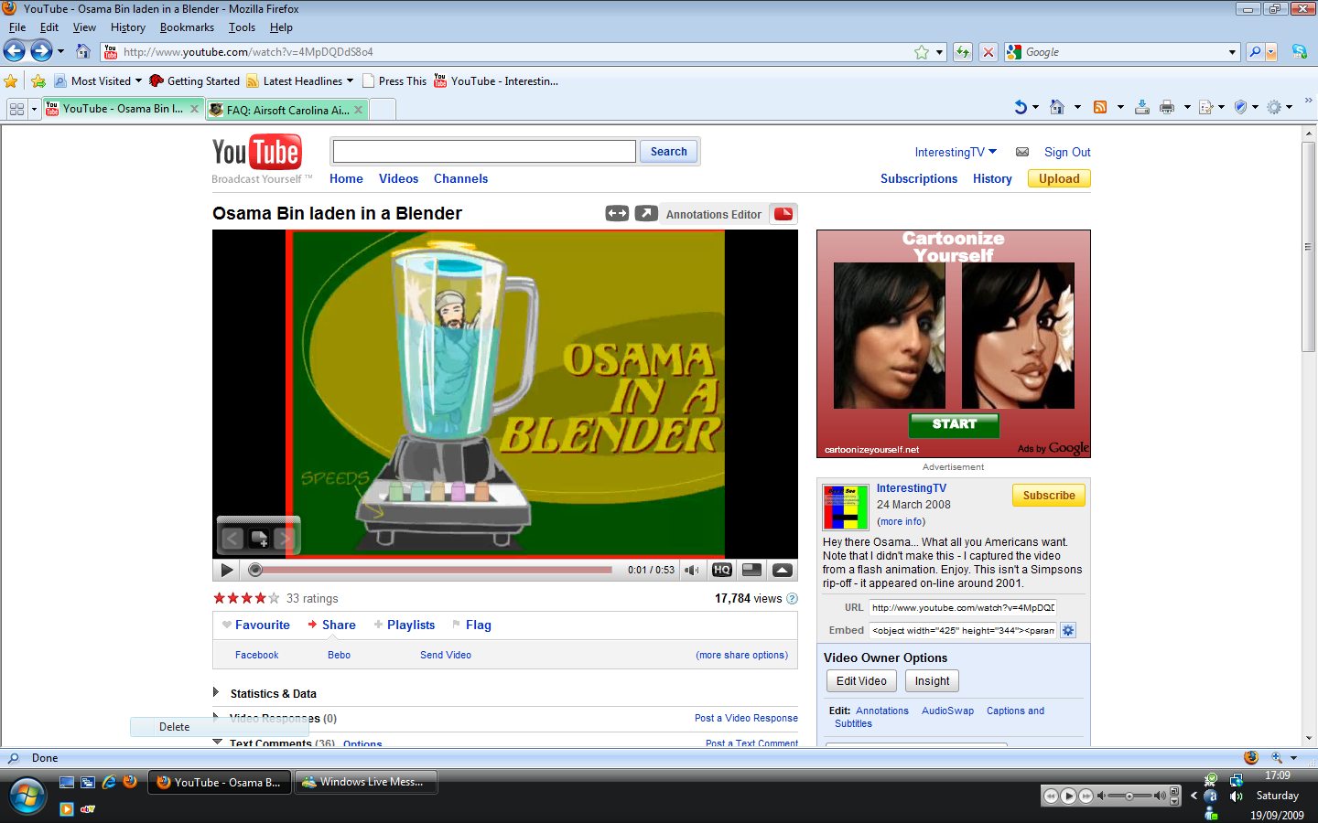
Task: Click the Sign Out link
Action: tap(1067, 153)
